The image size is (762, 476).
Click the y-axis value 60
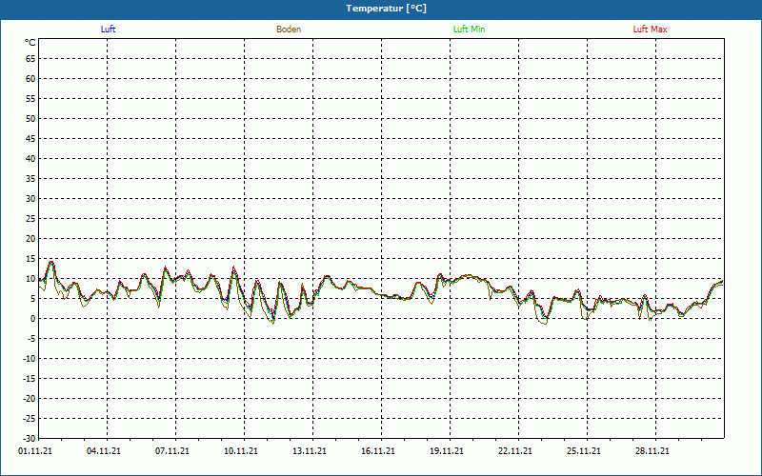[30, 79]
